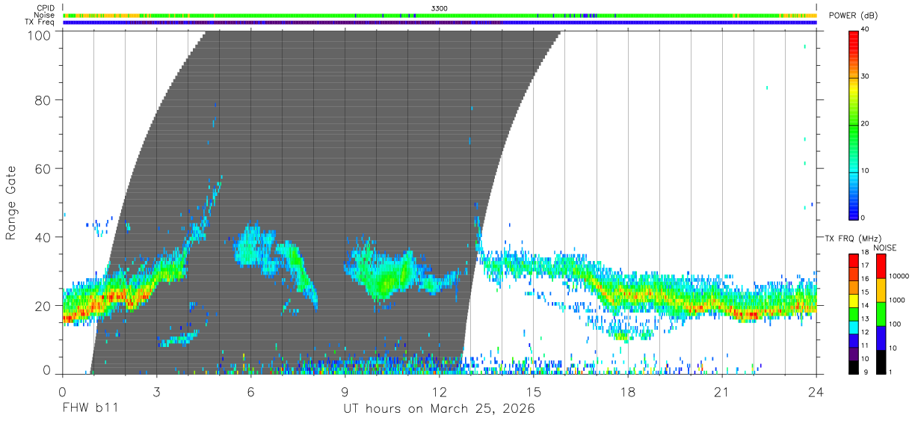Click the "NOISE" legend title
The height and width of the screenshot is (424, 918).
(884, 248)
